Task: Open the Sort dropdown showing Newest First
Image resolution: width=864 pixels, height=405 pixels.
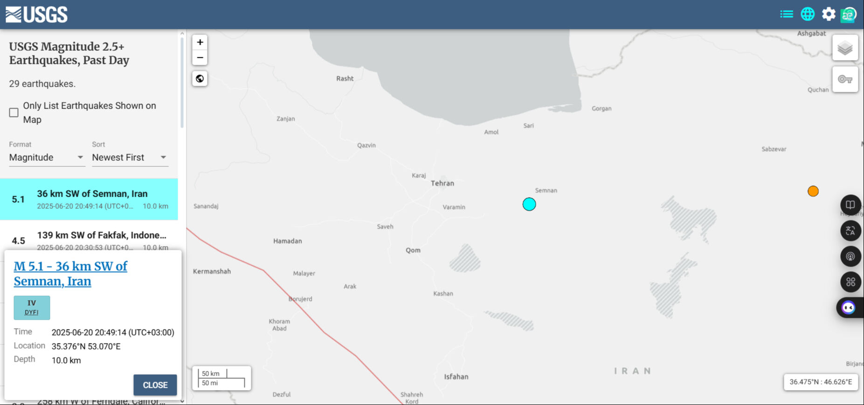Action: point(130,158)
